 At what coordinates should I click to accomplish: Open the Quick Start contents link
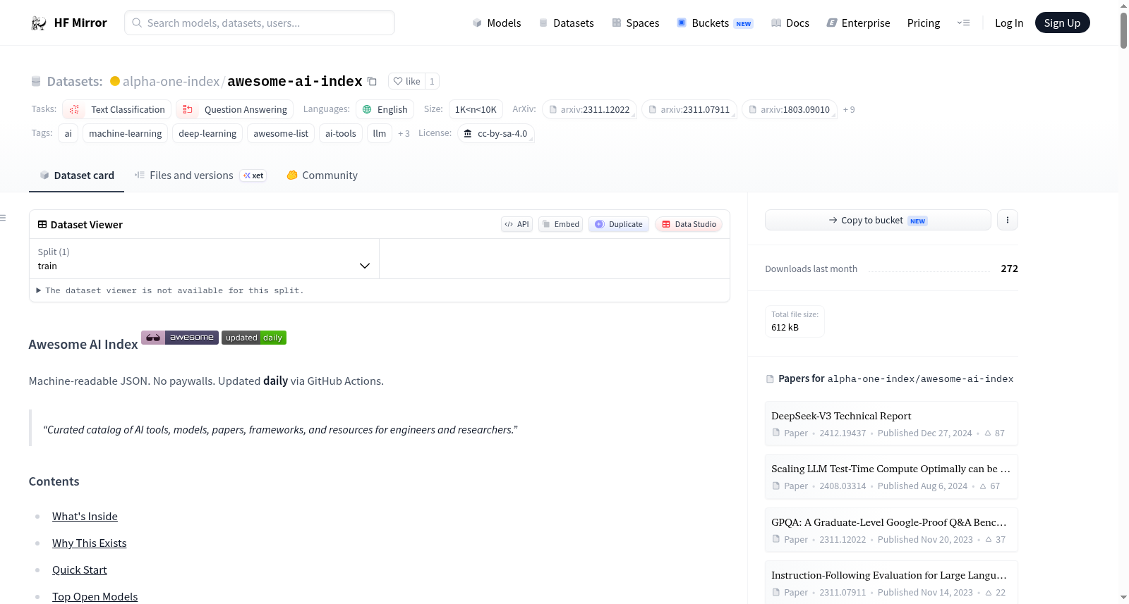pyautogui.click(x=80, y=570)
